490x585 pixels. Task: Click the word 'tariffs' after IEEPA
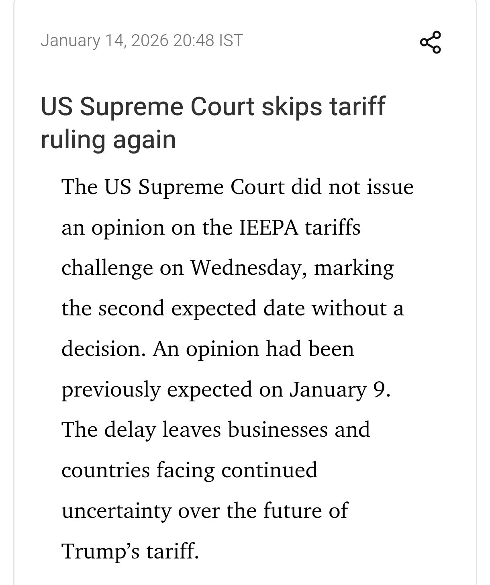coord(333,228)
